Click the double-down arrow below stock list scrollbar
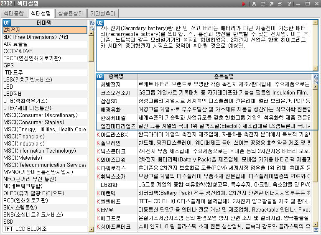 pos(316,230)
